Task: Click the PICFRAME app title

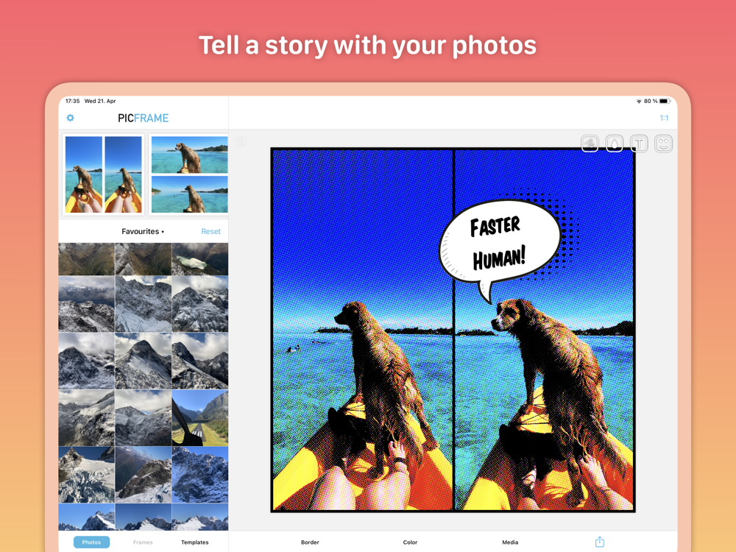Action: pos(144,118)
